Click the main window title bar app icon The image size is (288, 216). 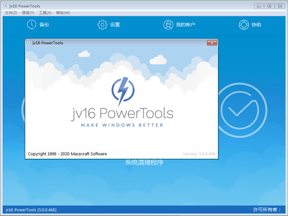pos(5,5)
